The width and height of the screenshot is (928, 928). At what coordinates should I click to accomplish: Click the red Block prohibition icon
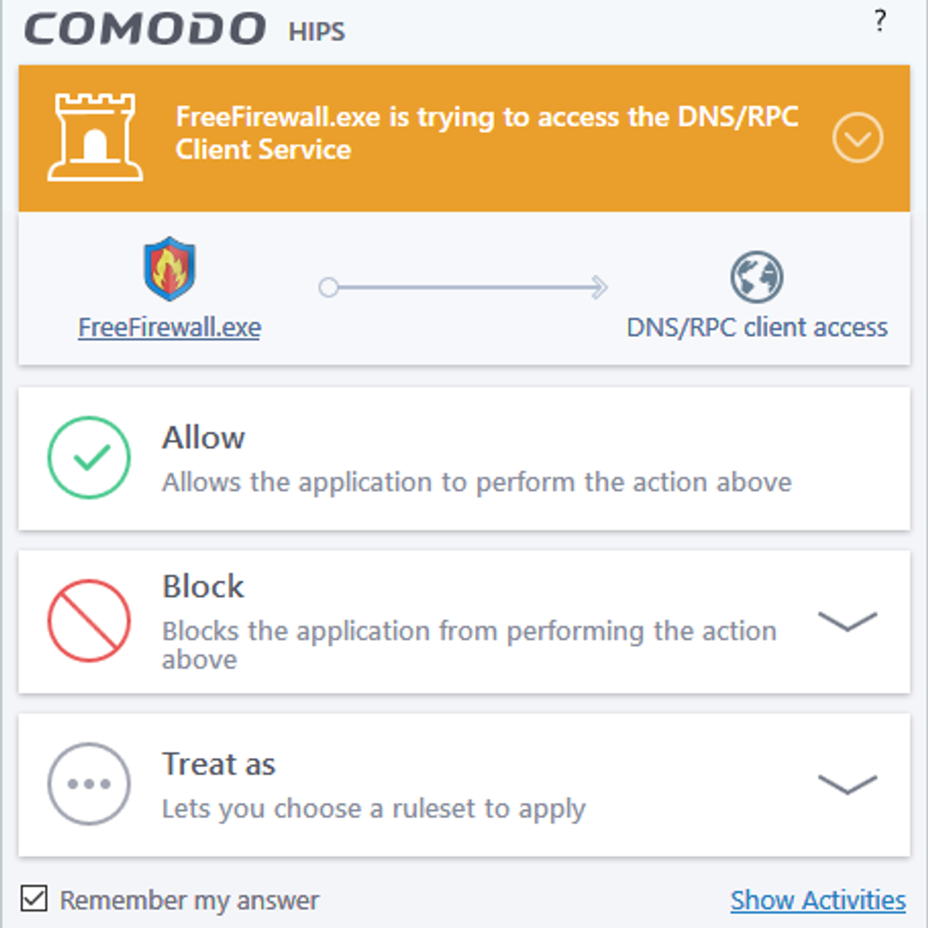[89, 620]
